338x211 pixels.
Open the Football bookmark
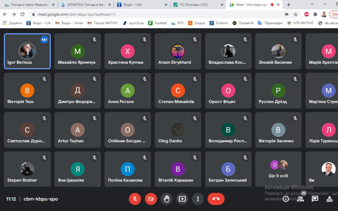[x=157, y=23]
